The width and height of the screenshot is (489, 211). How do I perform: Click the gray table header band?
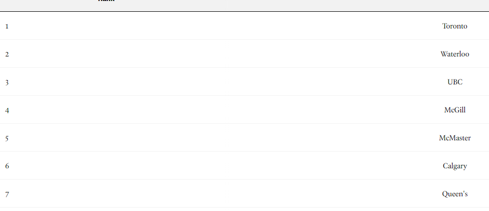(244, 5)
